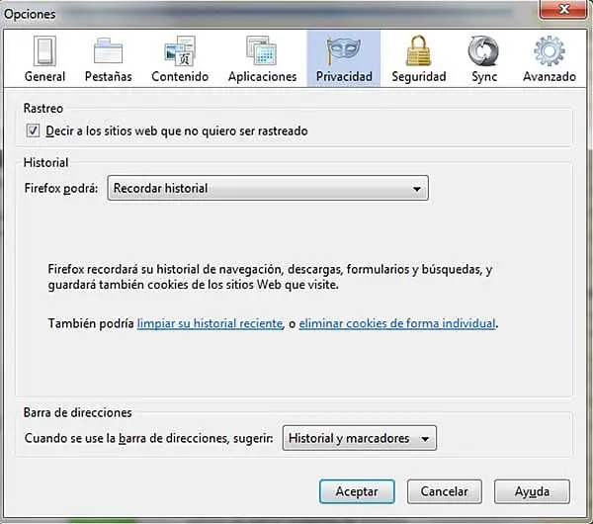The image size is (593, 524).
Task: Open the Historial y marcadores dropdown
Action: tap(360, 438)
